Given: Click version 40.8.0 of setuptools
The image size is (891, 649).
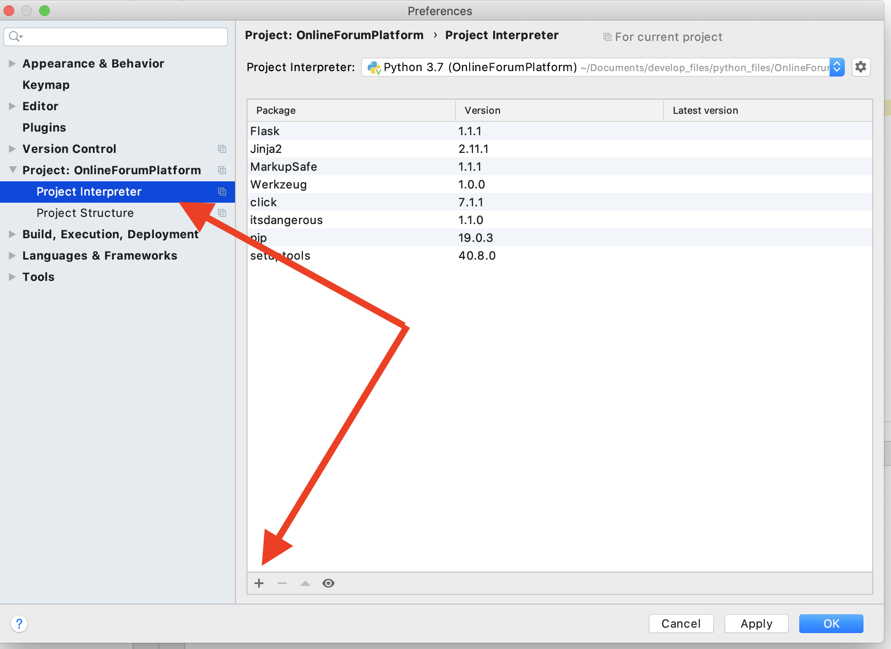Looking at the screenshot, I should click(477, 256).
